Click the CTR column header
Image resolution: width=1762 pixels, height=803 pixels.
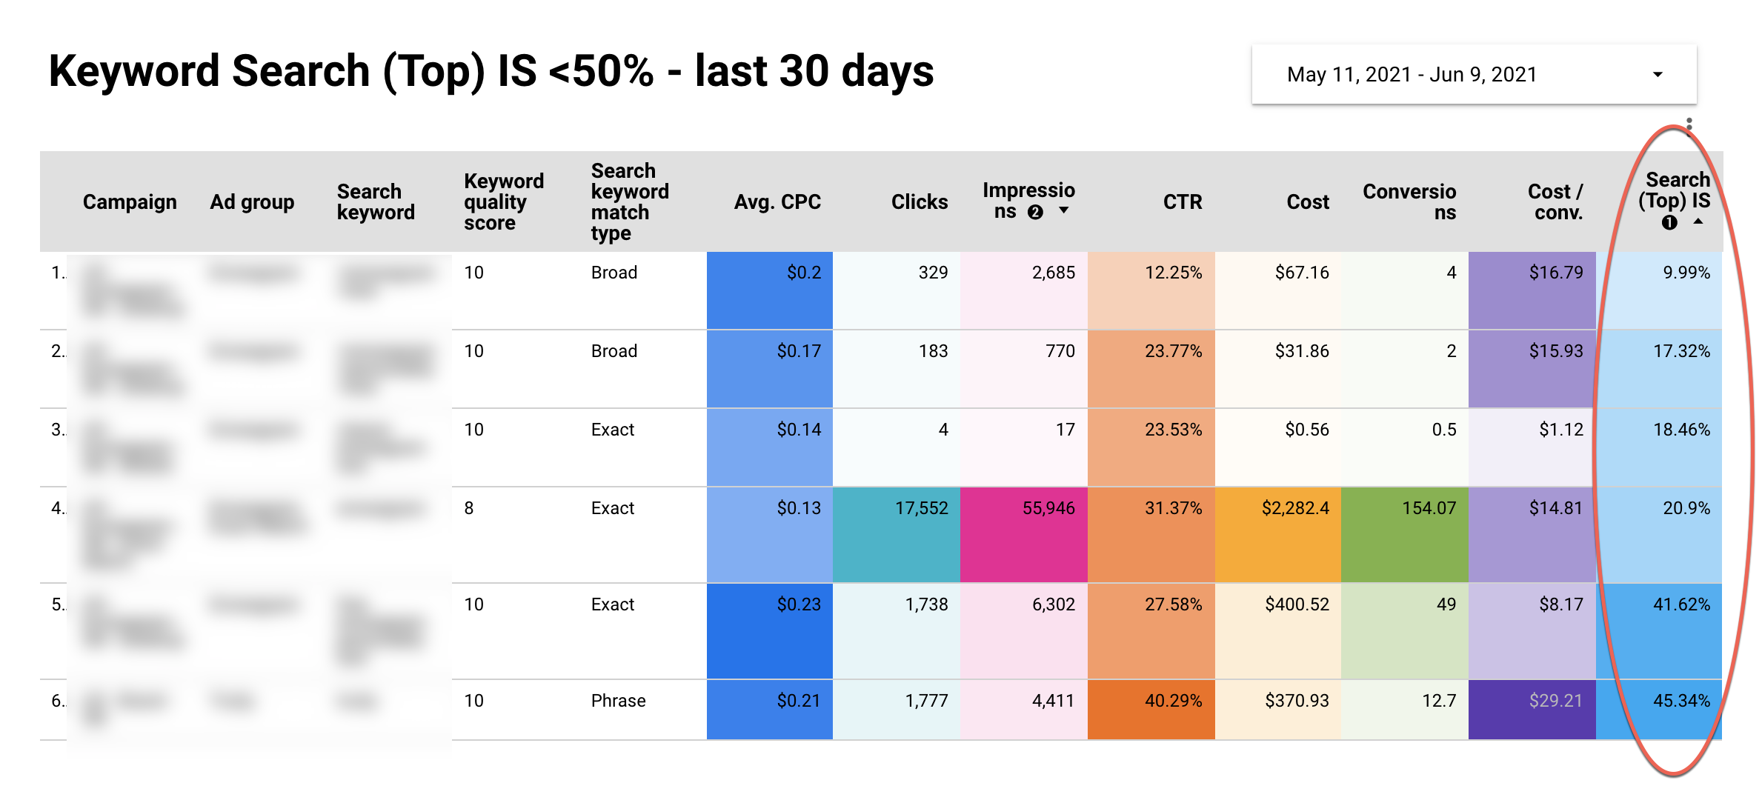click(1183, 201)
